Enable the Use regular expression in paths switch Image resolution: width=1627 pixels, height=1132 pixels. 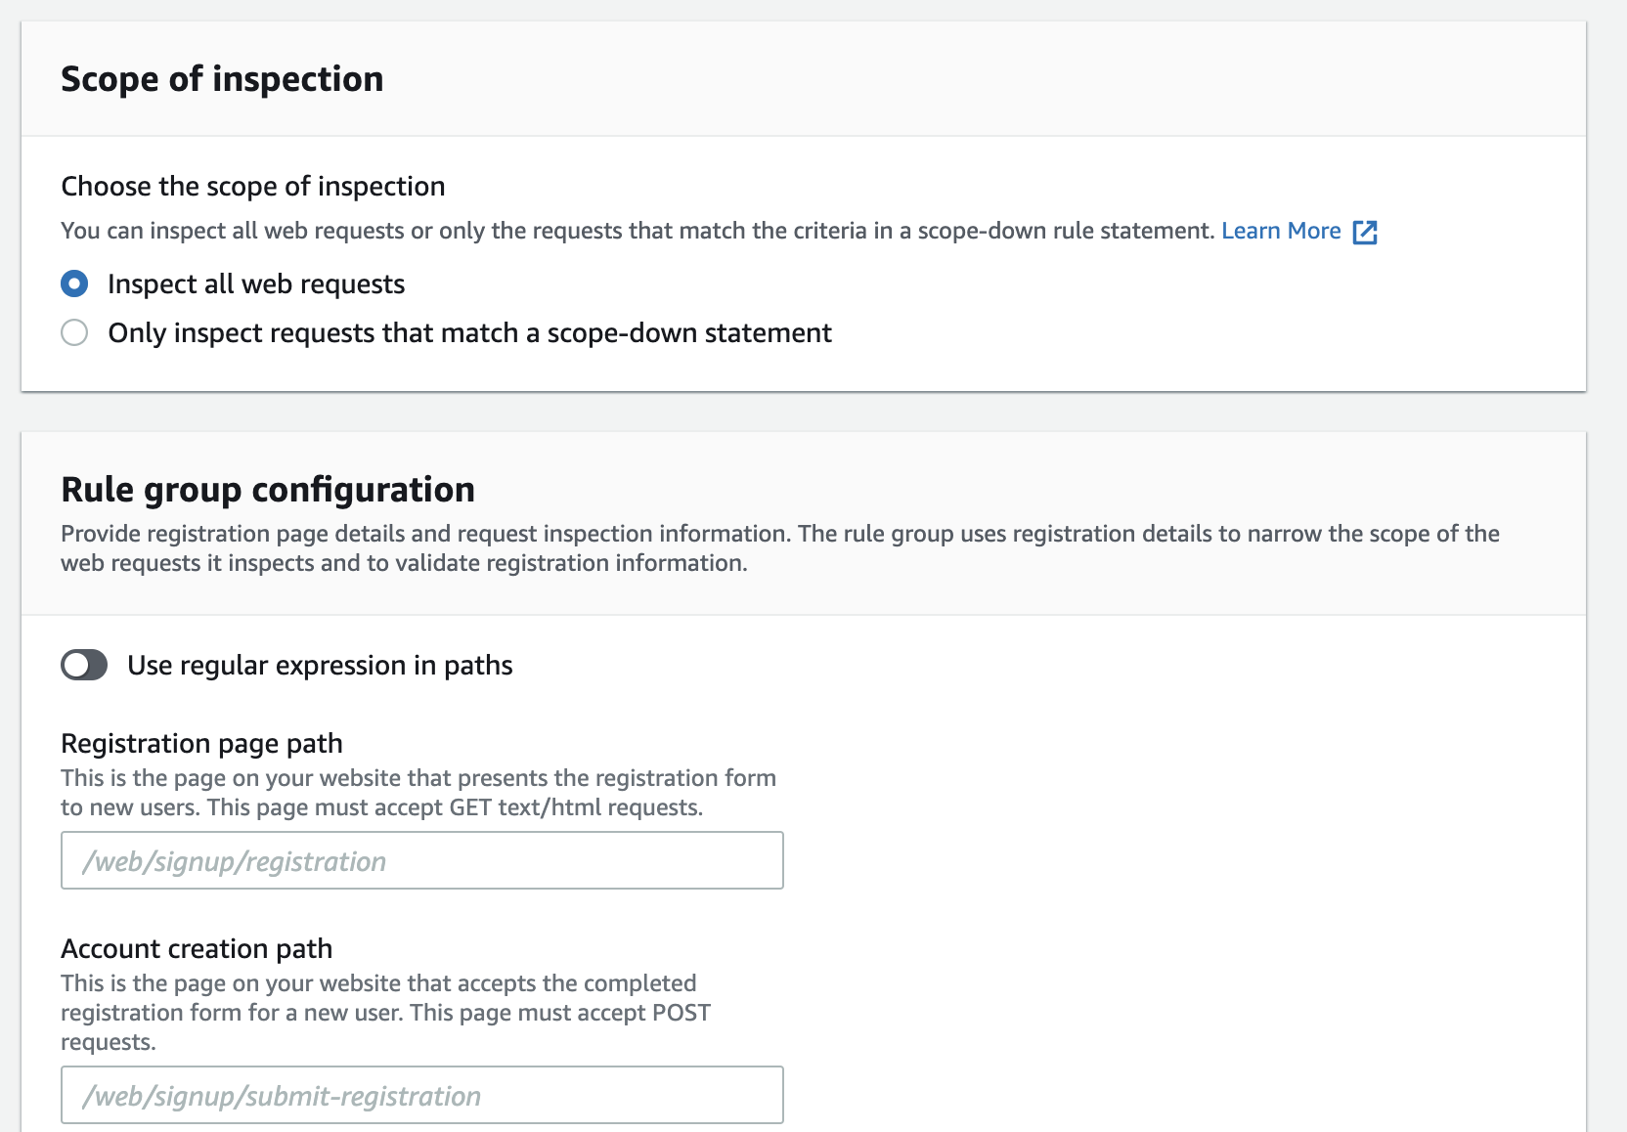(84, 665)
